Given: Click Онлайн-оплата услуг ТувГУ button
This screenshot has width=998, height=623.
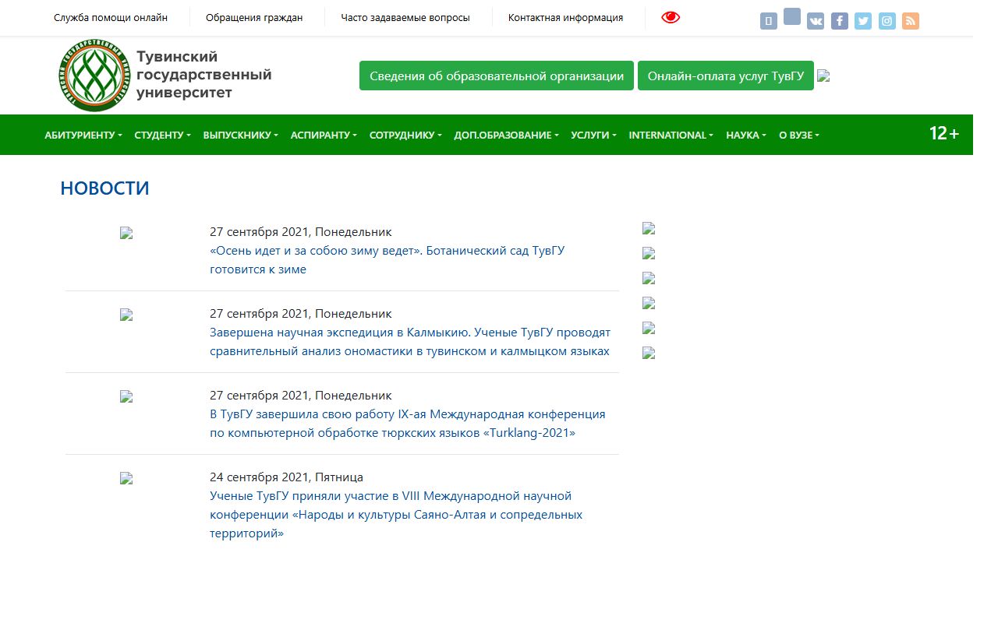Looking at the screenshot, I should (x=726, y=76).
